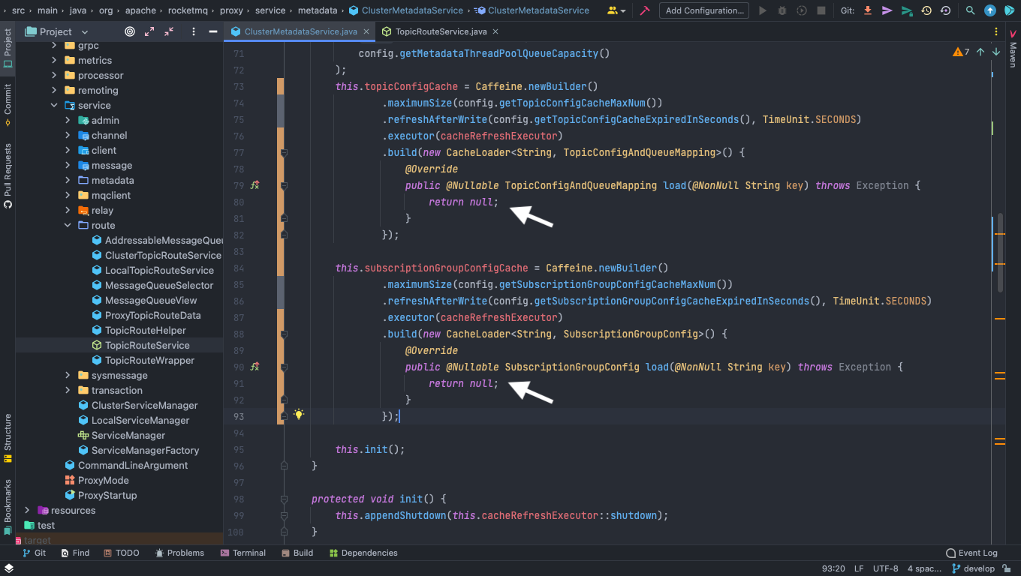Collapse all nodes in Project panel
The image size is (1021, 576).
[x=169, y=32]
